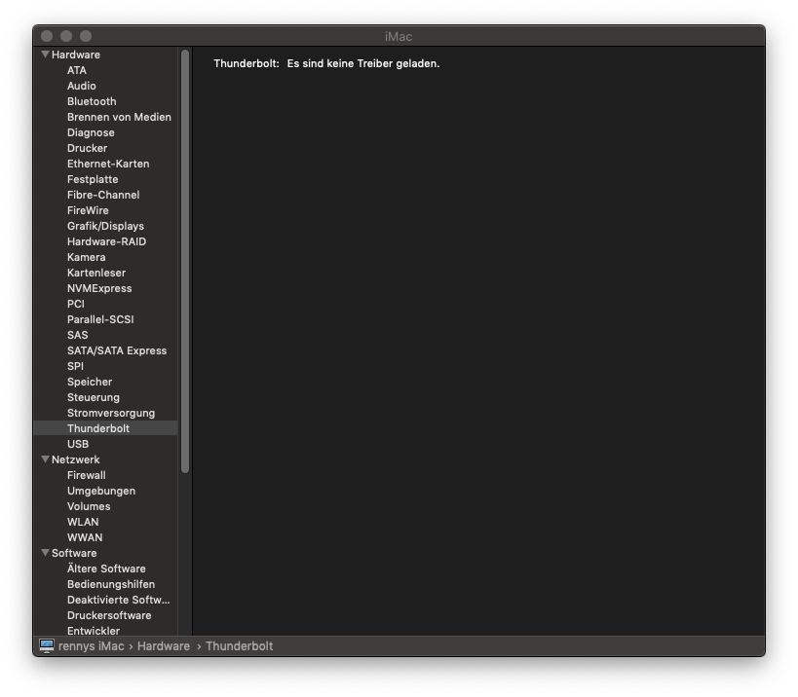Viewport: 798px width, 697px height.
Task: Select Firewall under Netzwerk
Action: click(87, 475)
